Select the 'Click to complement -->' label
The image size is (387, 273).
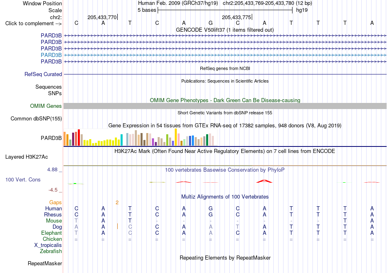point(33,24)
